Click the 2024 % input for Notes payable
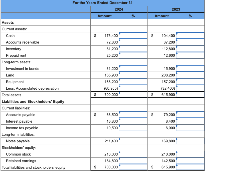Screen dimensions: 229x171 [x=133, y=141]
